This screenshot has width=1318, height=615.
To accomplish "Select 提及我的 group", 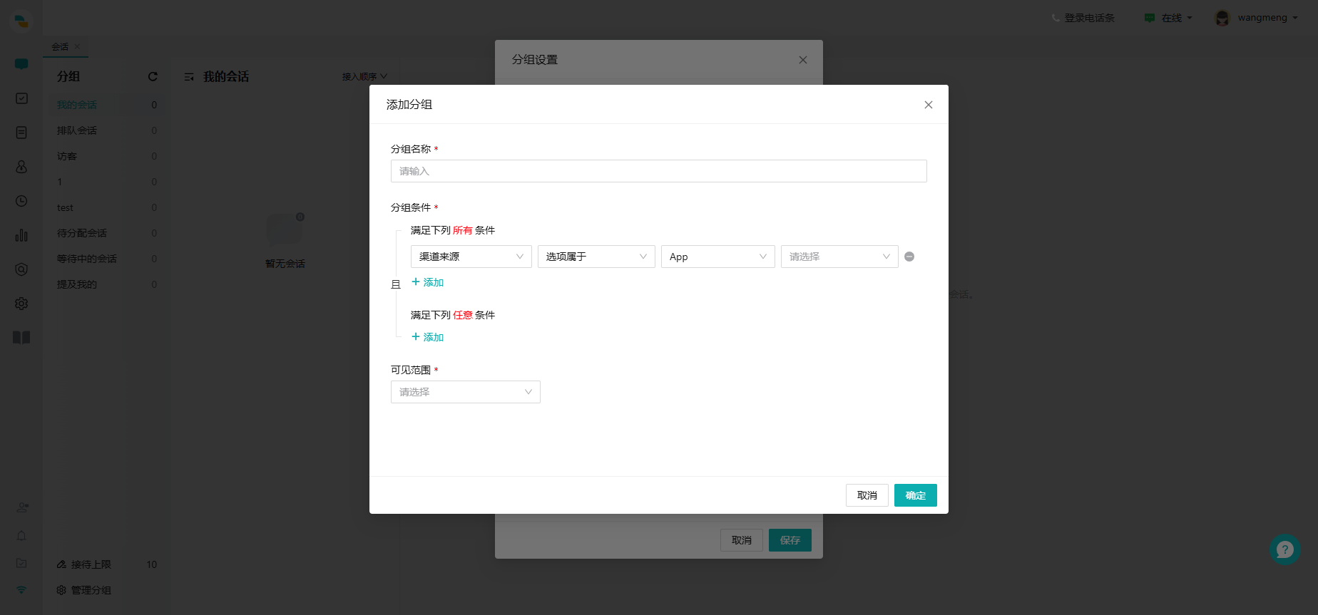I will point(107,284).
